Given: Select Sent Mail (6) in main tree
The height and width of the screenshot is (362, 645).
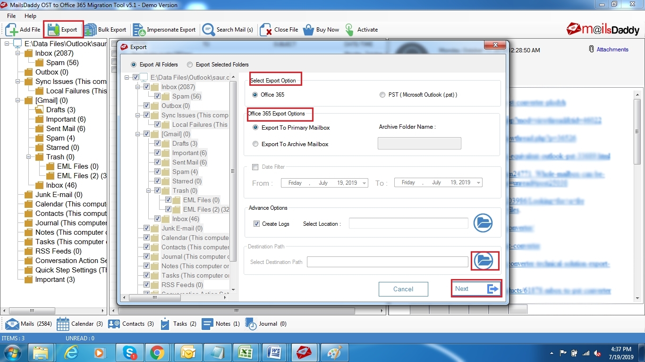Looking at the screenshot, I should (65, 129).
